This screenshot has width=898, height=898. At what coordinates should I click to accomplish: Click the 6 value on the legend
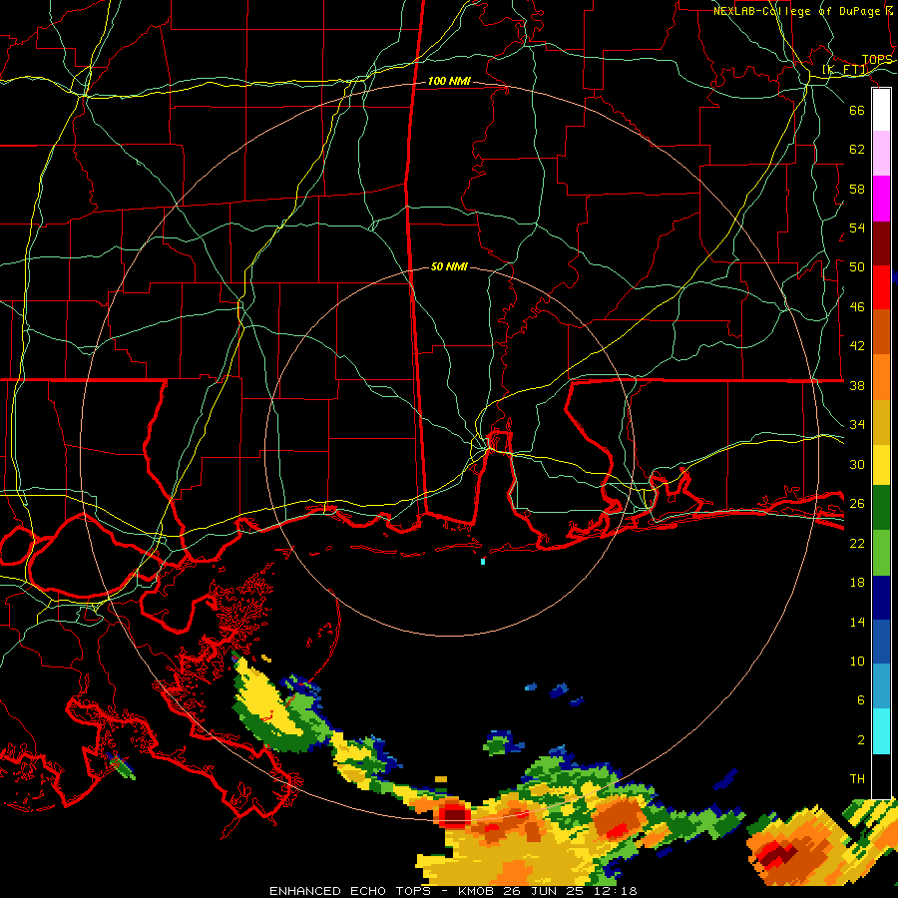pyautogui.click(x=861, y=700)
